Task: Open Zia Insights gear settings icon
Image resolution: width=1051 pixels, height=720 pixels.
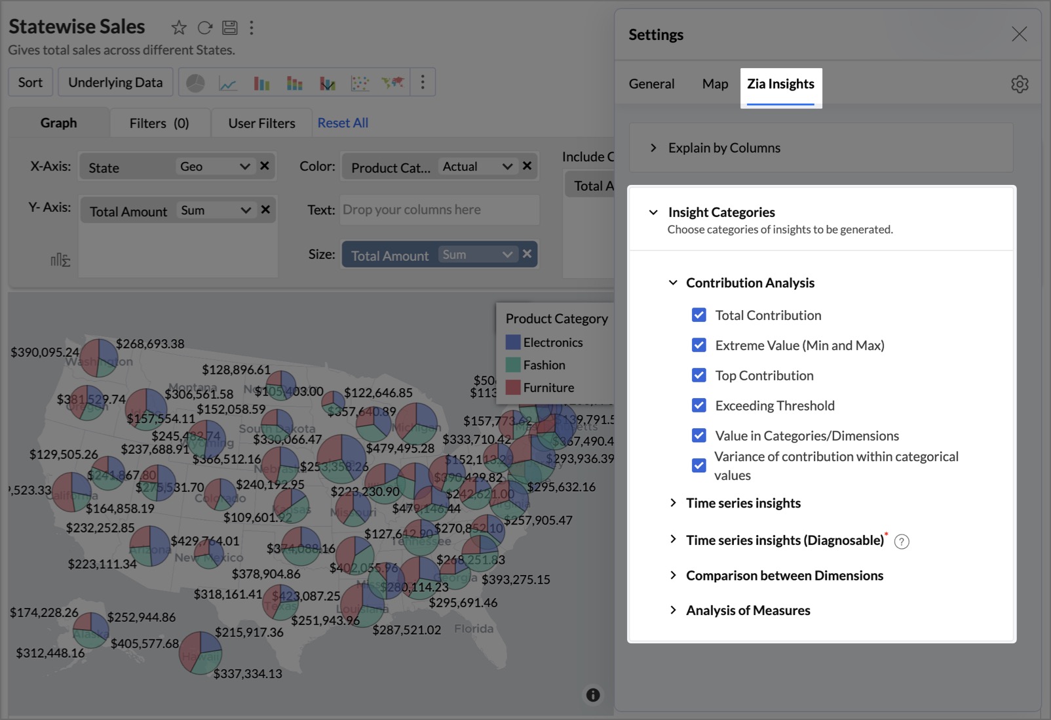Action: point(1019,84)
